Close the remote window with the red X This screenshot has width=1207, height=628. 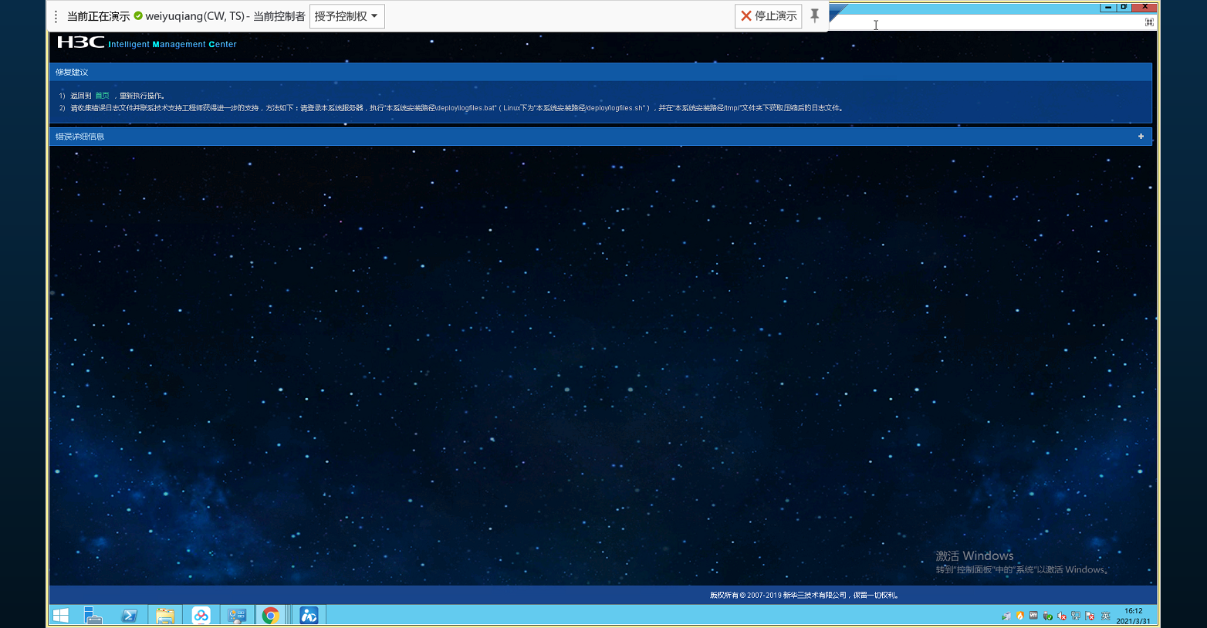tap(1145, 7)
